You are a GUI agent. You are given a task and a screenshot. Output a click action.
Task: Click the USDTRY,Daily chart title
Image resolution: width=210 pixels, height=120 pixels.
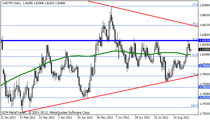pyautogui.click(x=11, y=3)
